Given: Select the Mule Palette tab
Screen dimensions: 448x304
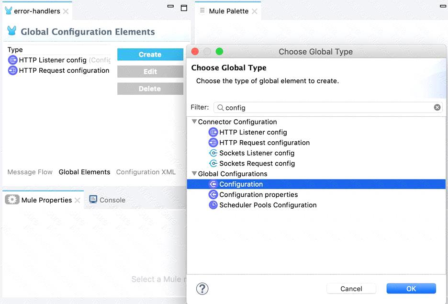Looking at the screenshot, I should (x=229, y=11).
